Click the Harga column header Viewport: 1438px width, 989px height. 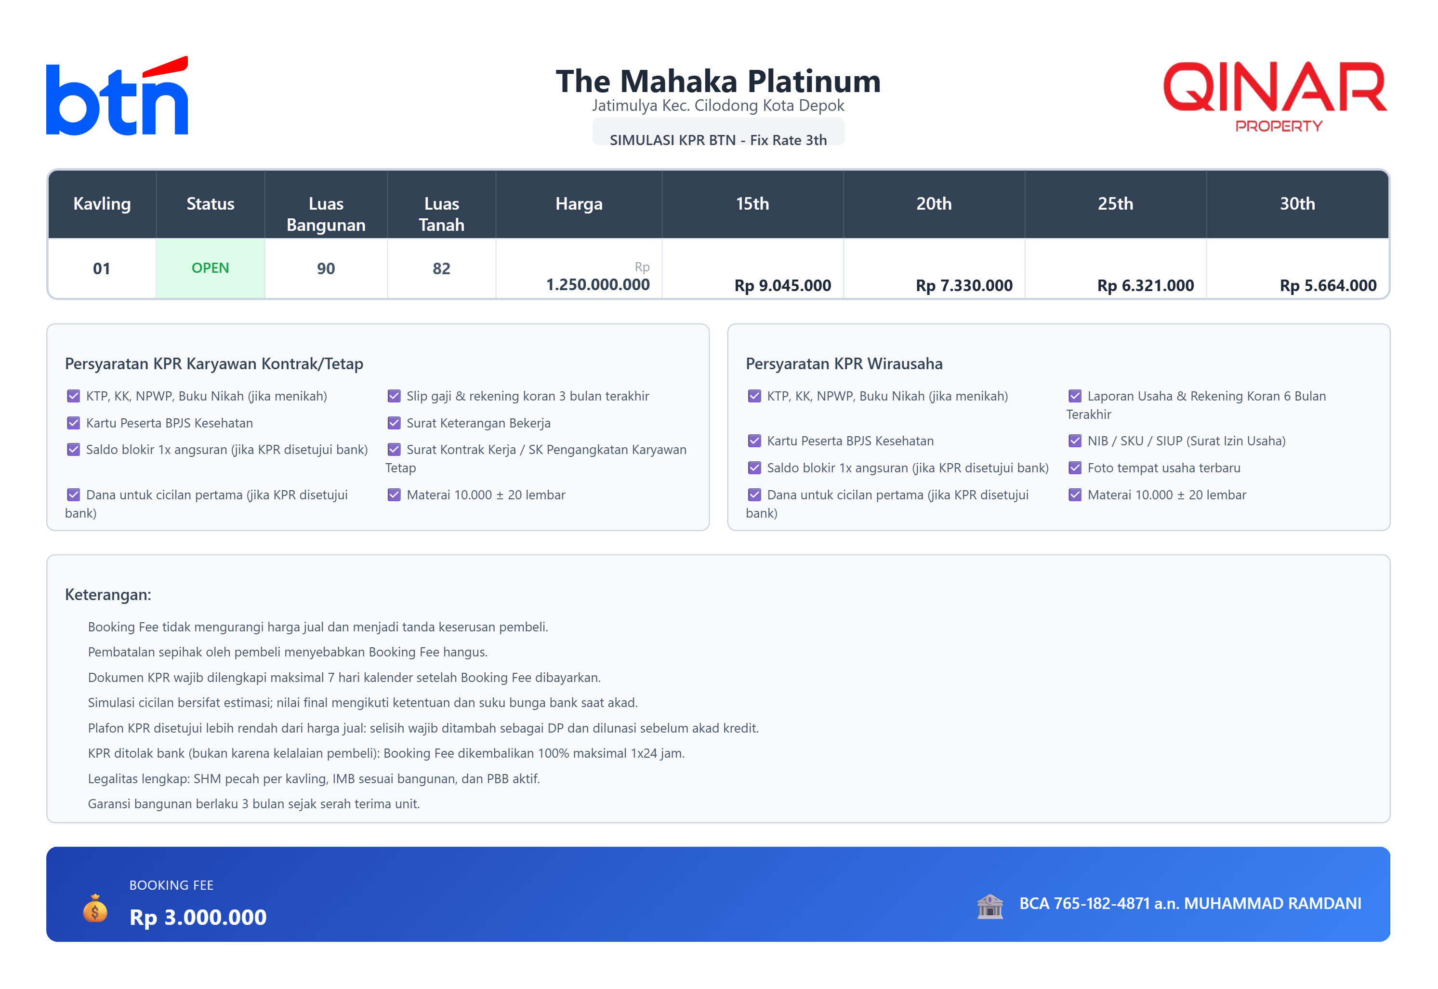[x=579, y=204]
